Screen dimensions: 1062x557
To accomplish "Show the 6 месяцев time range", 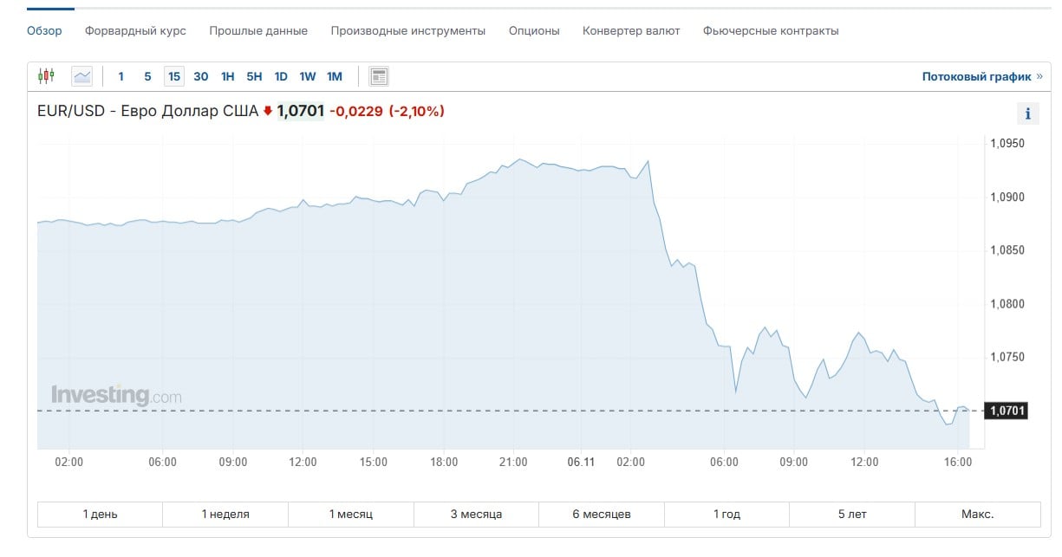I will [602, 514].
